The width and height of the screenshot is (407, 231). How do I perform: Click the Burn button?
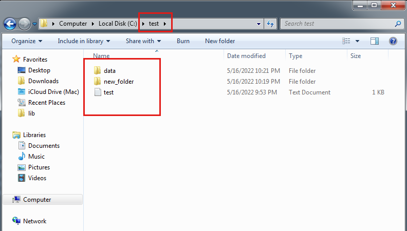tap(183, 41)
